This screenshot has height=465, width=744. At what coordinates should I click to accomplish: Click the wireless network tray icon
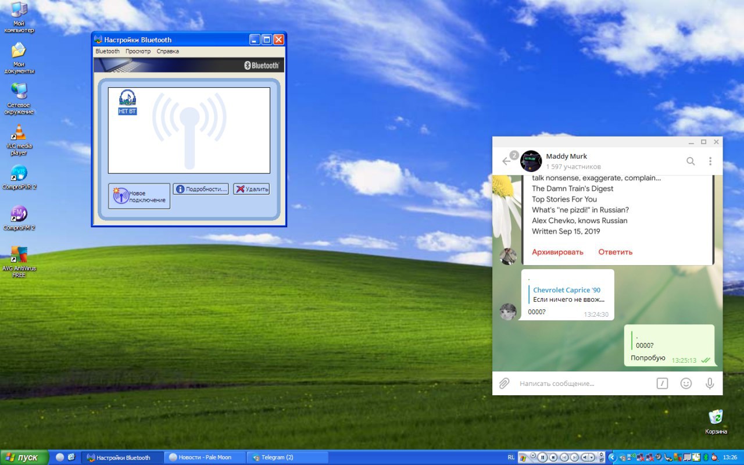click(x=631, y=457)
